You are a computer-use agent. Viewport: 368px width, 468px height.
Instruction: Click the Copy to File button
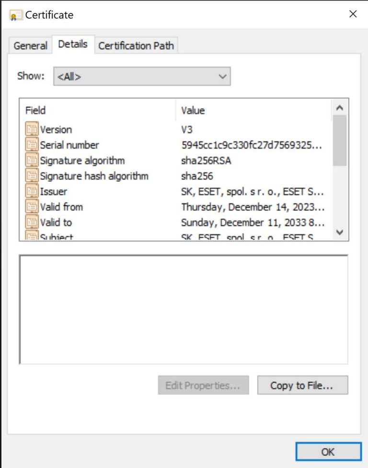point(302,385)
